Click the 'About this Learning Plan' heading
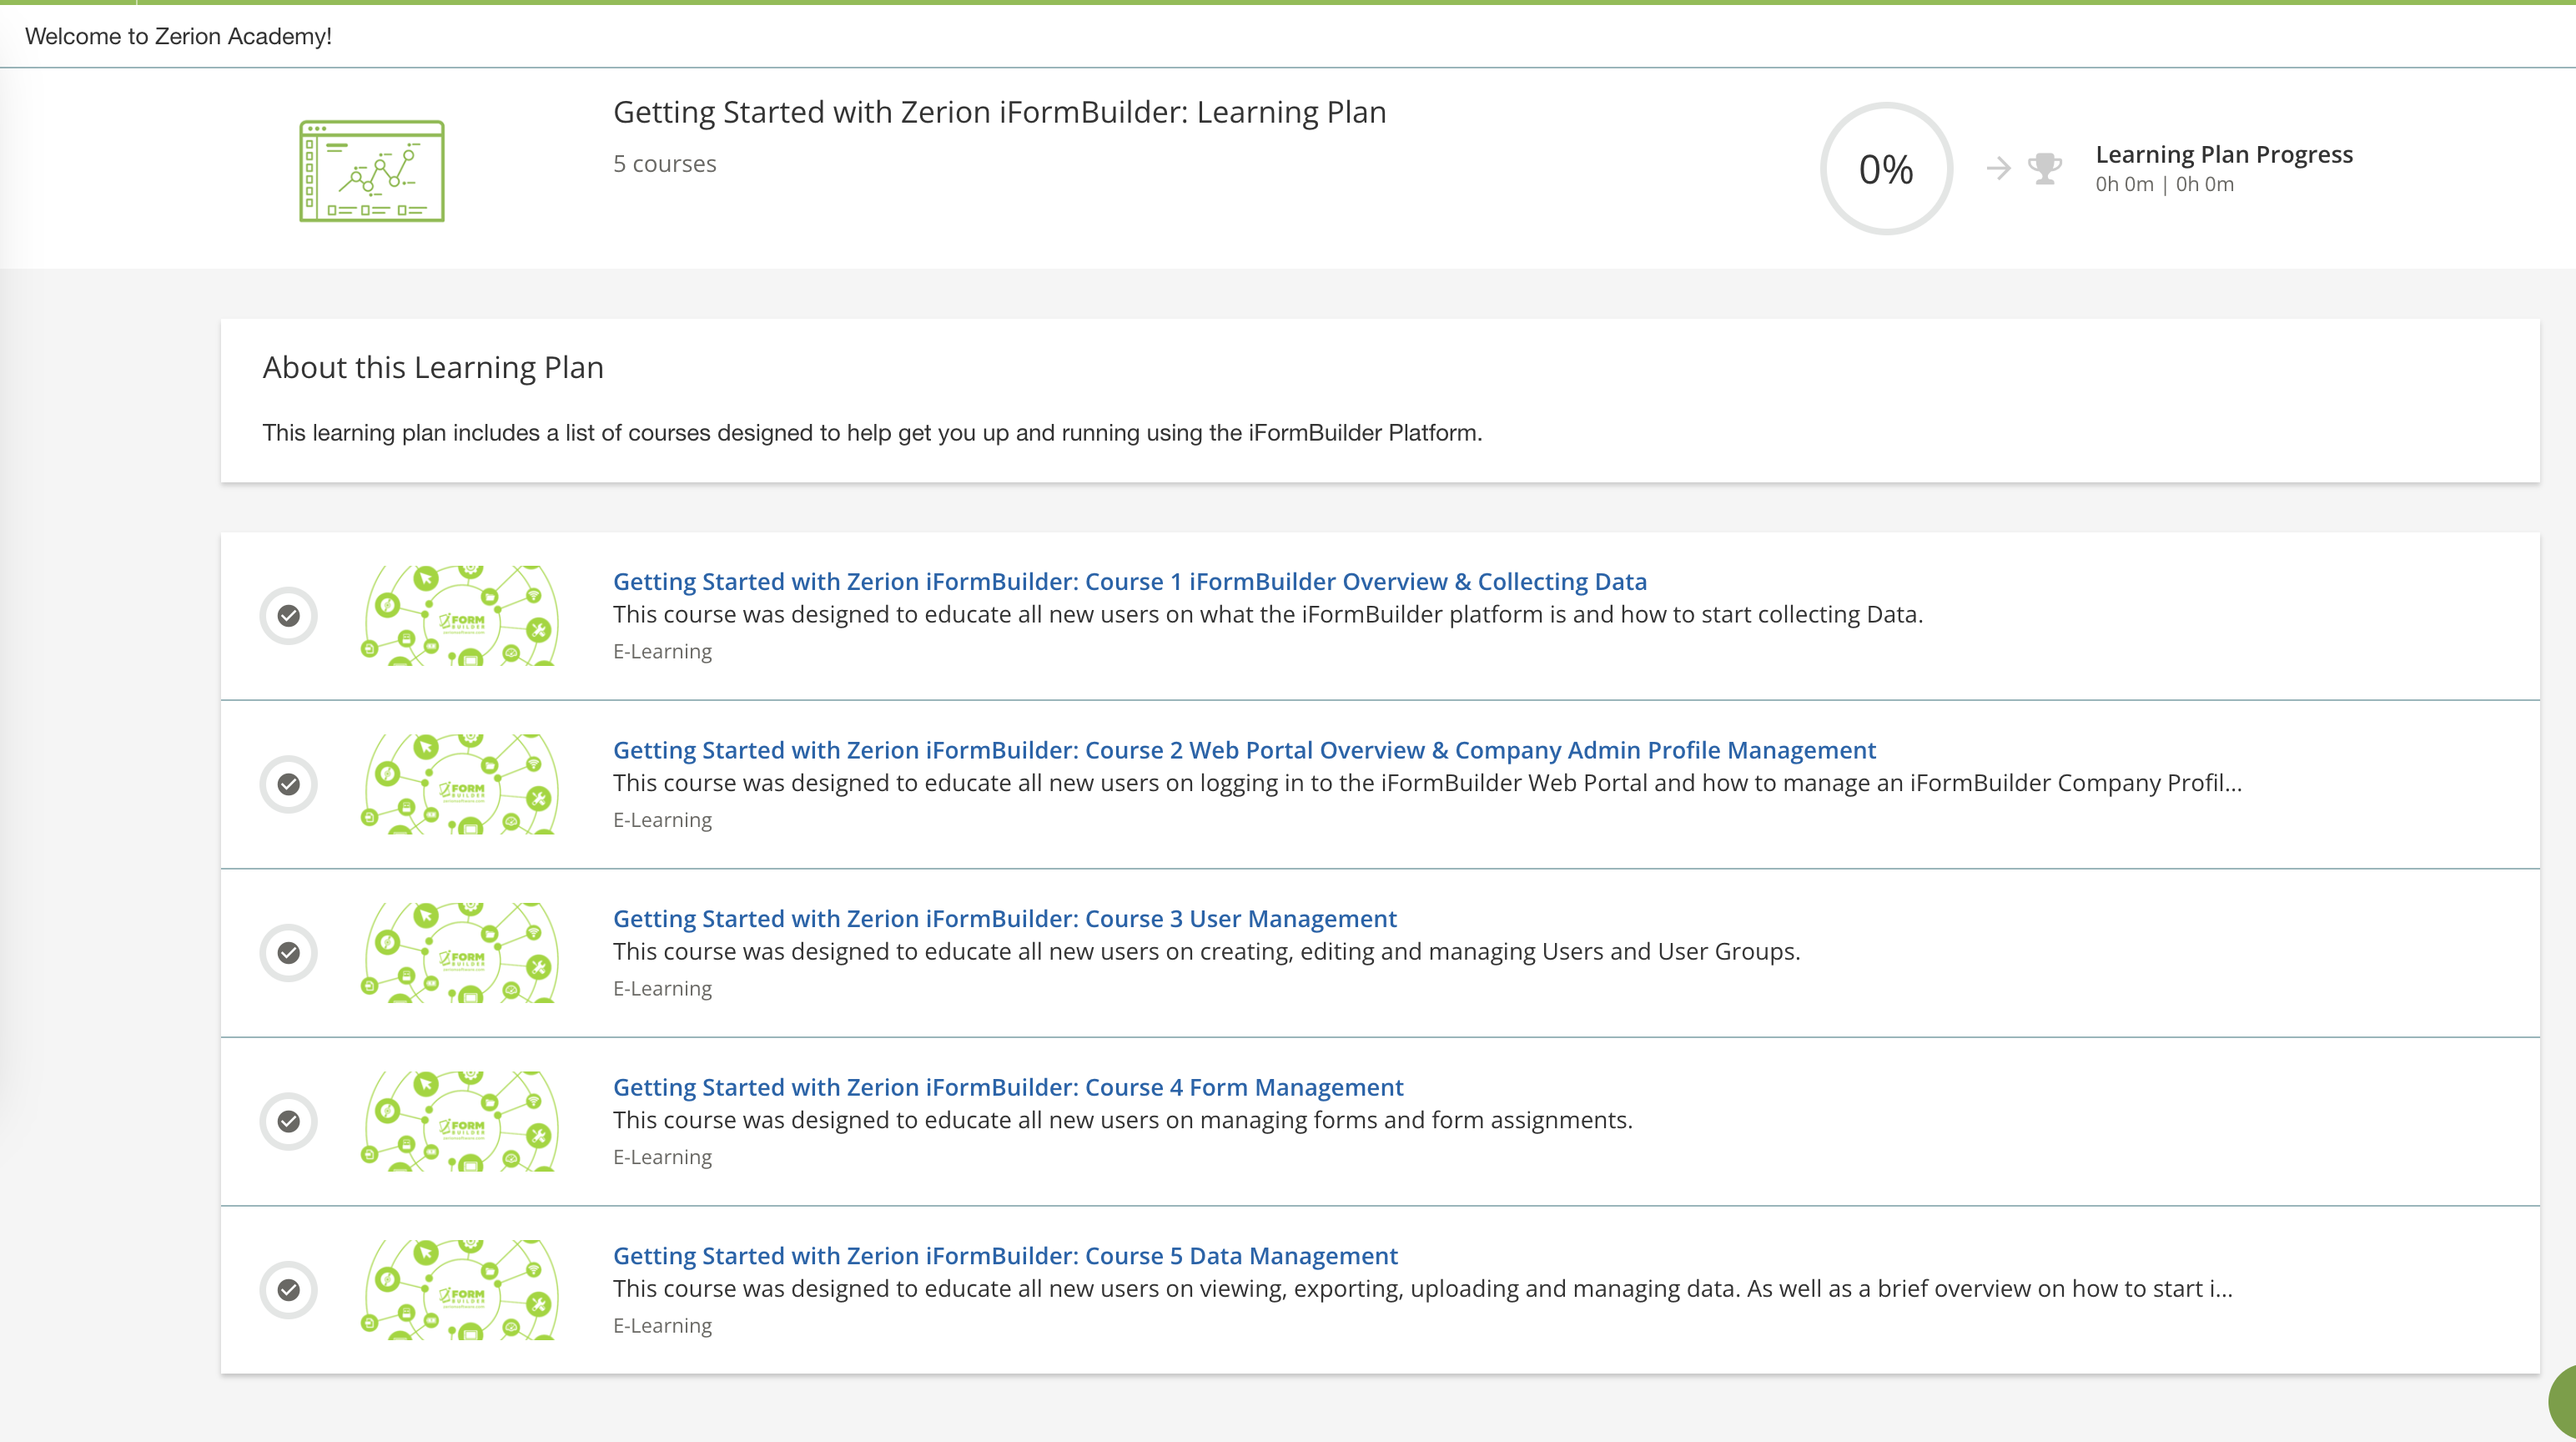The height and width of the screenshot is (1442, 2576). click(x=433, y=367)
